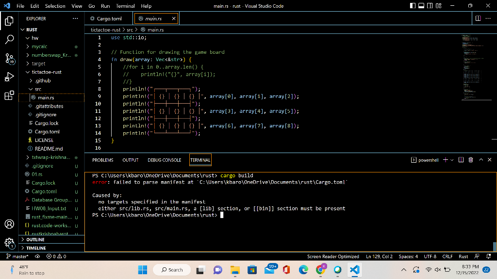Open the Source Control view icon
This screenshot has height=279, width=497.
10,58
